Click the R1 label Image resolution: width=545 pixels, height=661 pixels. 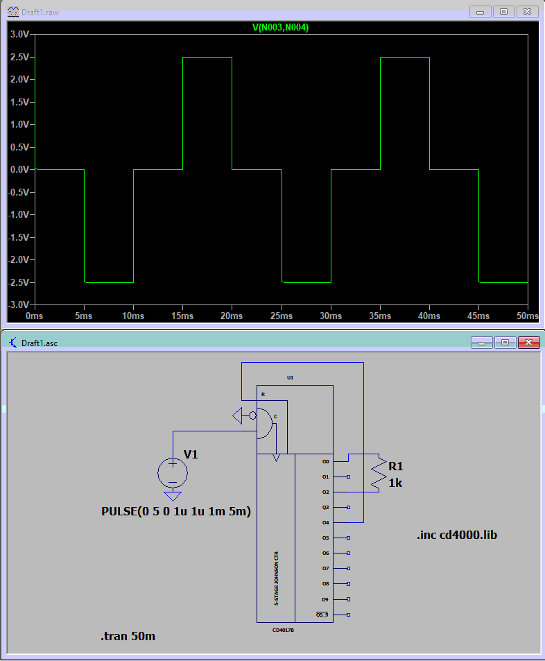[x=396, y=466]
